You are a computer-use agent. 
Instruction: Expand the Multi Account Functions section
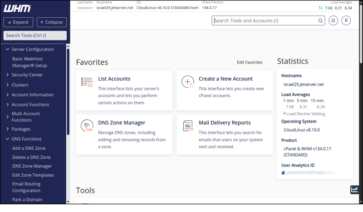(x=7, y=117)
